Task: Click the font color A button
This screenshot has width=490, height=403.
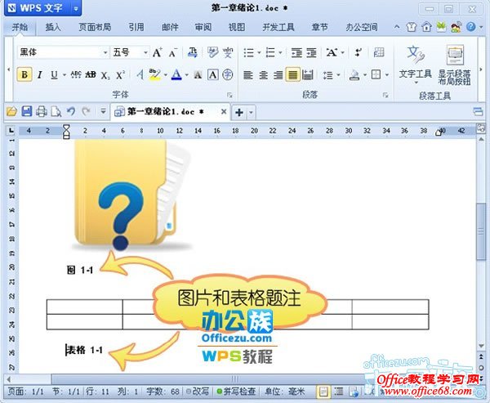Action: click(176, 74)
